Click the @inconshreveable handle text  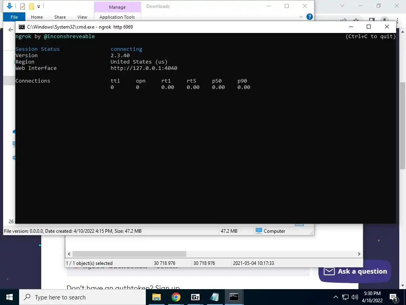pyautogui.click(x=69, y=37)
